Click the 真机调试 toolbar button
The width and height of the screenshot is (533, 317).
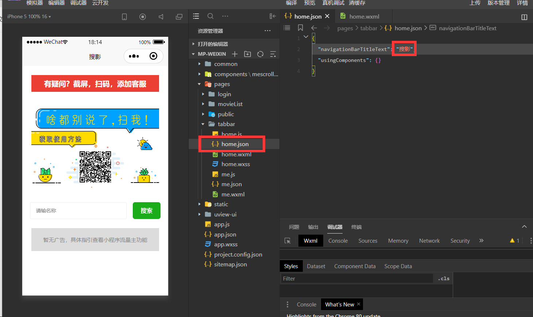point(333,3)
